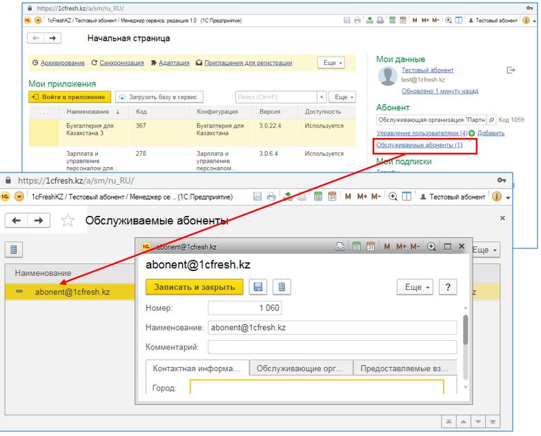The height and width of the screenshot is (436, 541).
Task: Close the Обслуживаемые абоненты page
Action: [x=502, y=218]
